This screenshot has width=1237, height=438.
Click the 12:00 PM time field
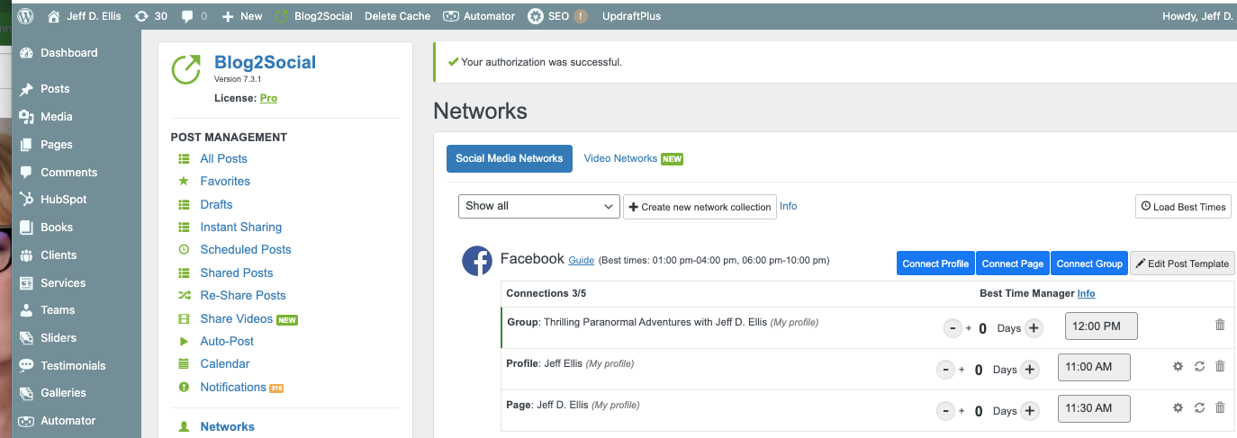1100,326
